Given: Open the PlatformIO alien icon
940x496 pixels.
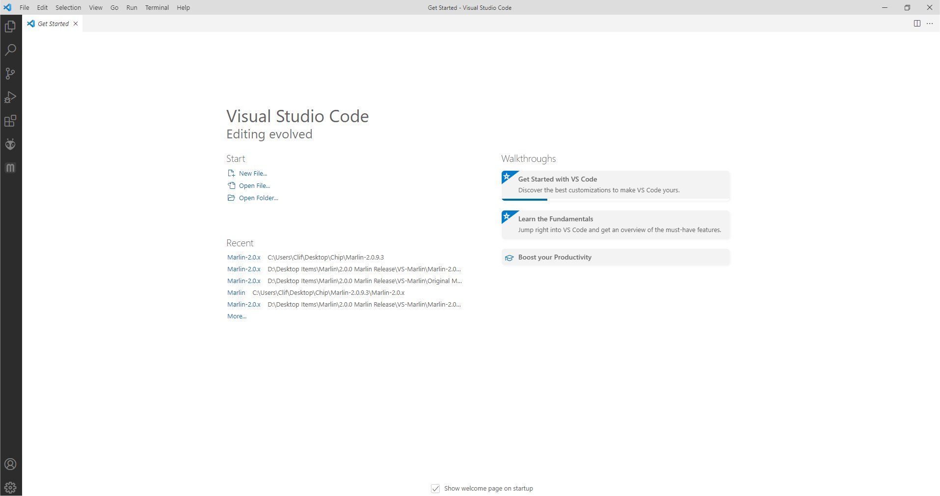Looking at the screenshot, I should pyautogui.click(x=10, y=144).
